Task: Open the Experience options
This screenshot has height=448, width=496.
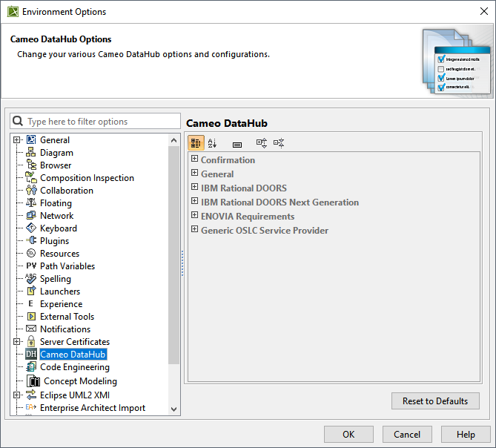Action: point(61,304)
